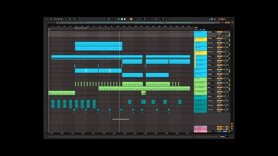Open the Bass track output routing dropdown
The width and height of the screenshot is (278, 156).
coord(212,78)
